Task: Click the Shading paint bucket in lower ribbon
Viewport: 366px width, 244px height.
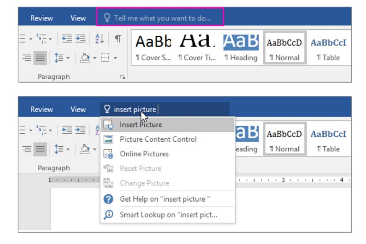Action: coord(84,149)
